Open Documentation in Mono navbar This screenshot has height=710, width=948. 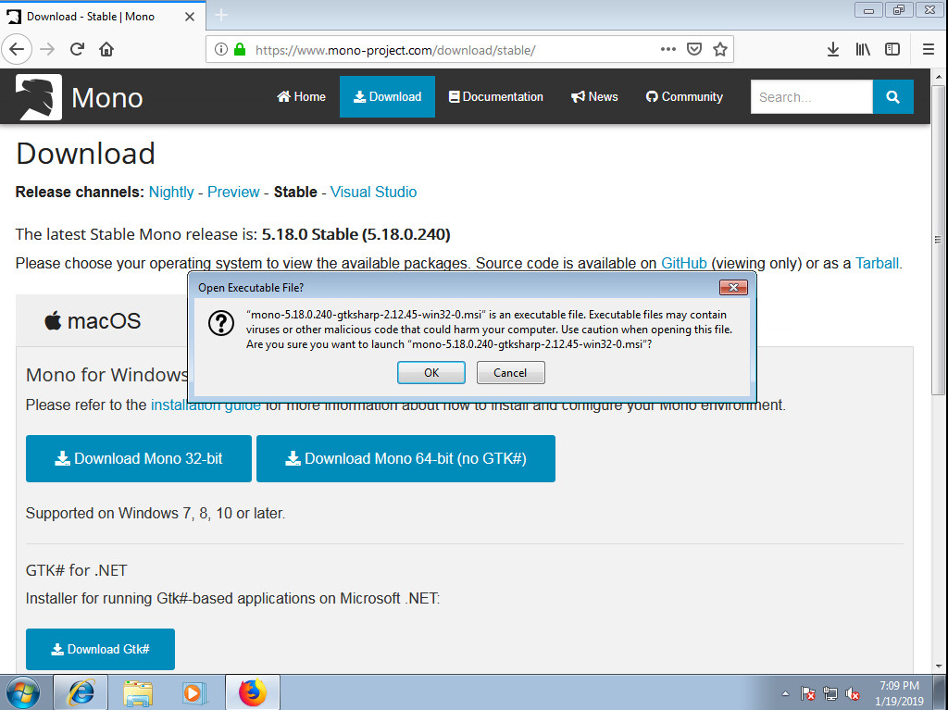[496, 97]
